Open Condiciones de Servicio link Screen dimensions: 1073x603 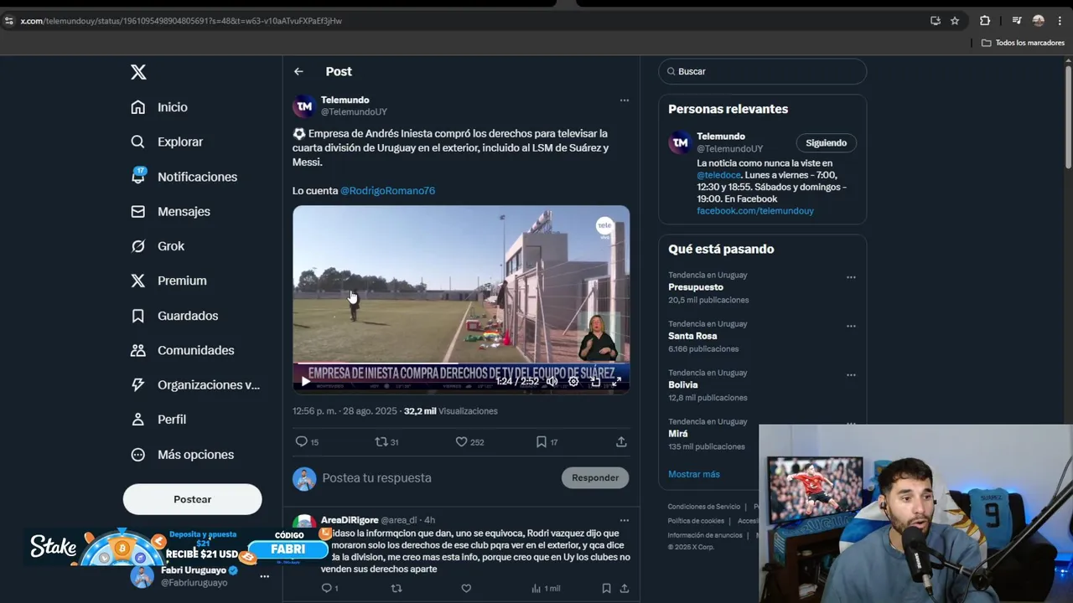(704, 507)
